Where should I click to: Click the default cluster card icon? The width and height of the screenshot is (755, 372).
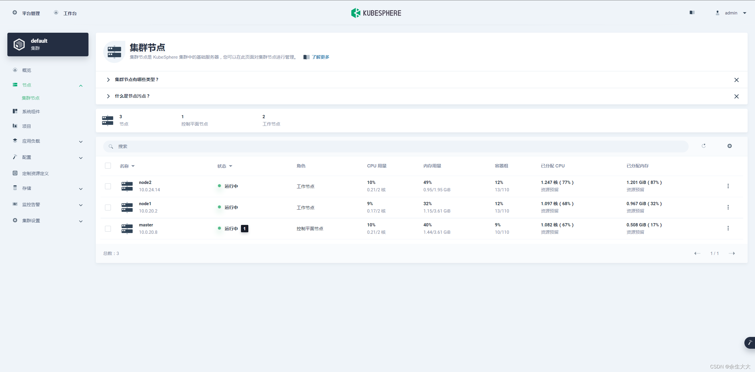[x=19, y=45]
